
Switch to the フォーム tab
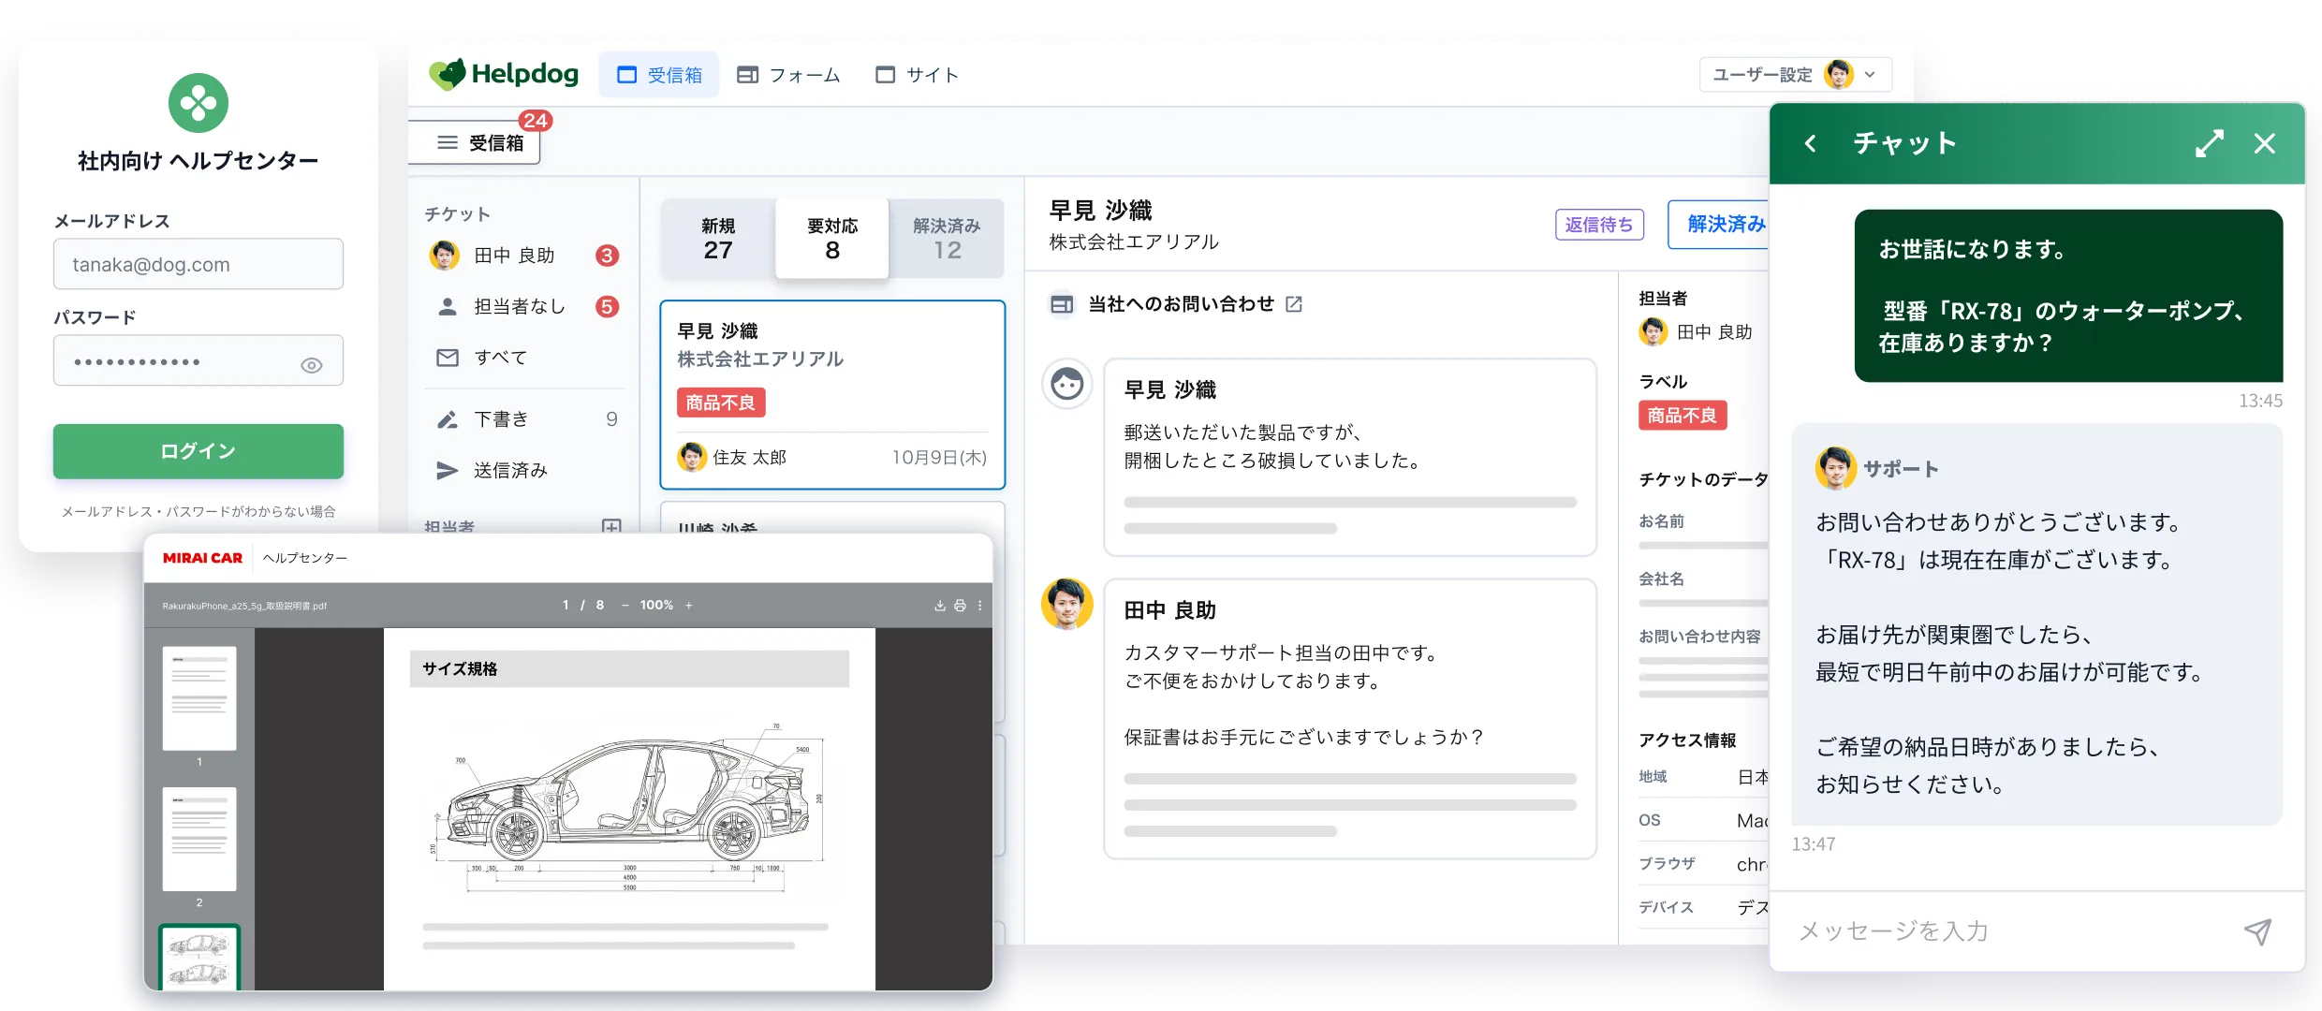(788, 75)
